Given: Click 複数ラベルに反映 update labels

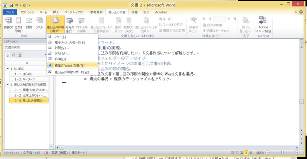Looking at the screenshot, I should point(172,30).
